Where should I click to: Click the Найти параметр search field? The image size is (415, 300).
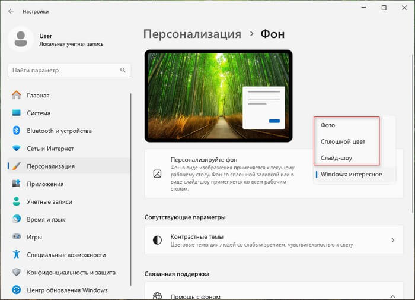(x=64, y=70)
